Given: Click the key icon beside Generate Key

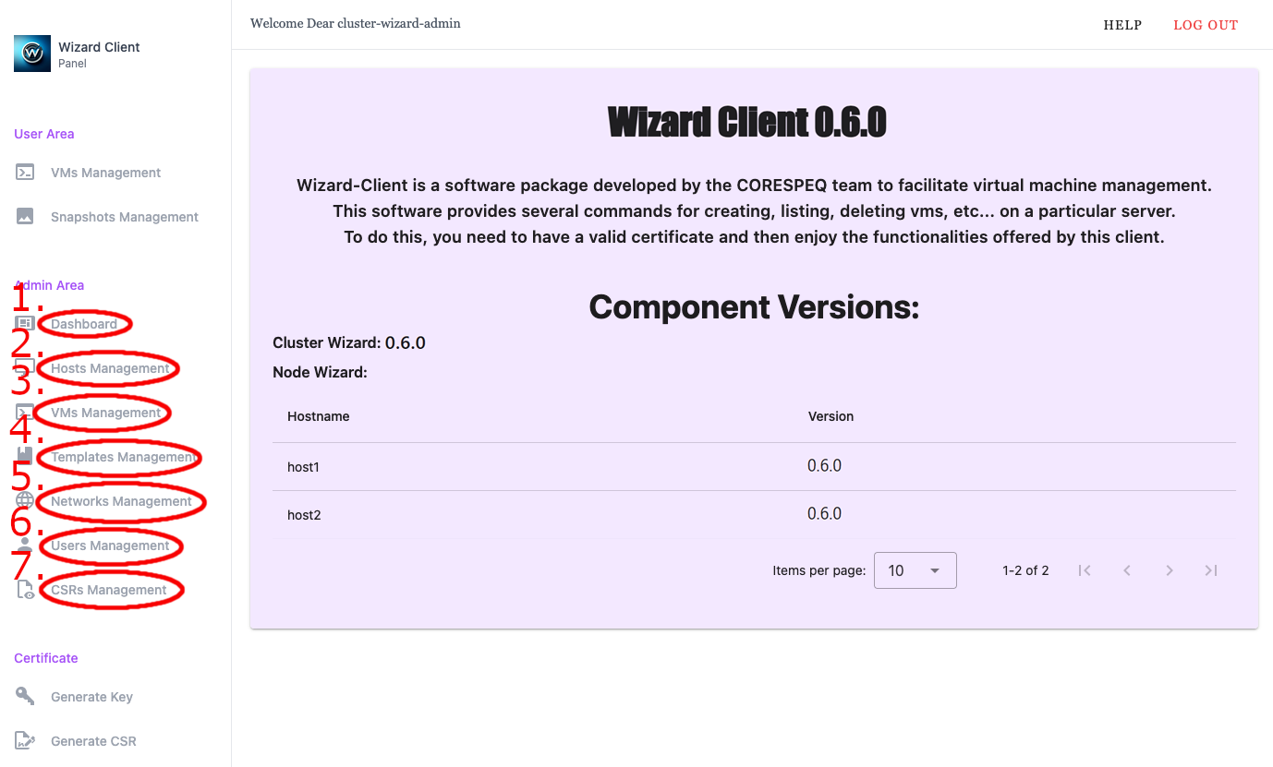Looking at the screenshot, I should pos(25,697).
